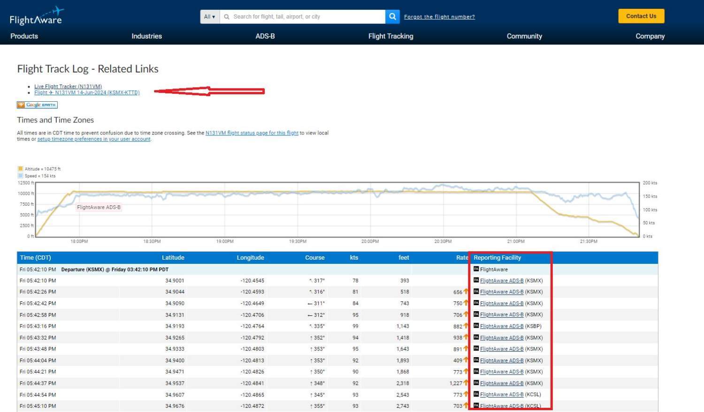Viewport: 704px width, 412px height.
Task: Click Departure (KSMX) row text
Action: (x=115, y=270)
